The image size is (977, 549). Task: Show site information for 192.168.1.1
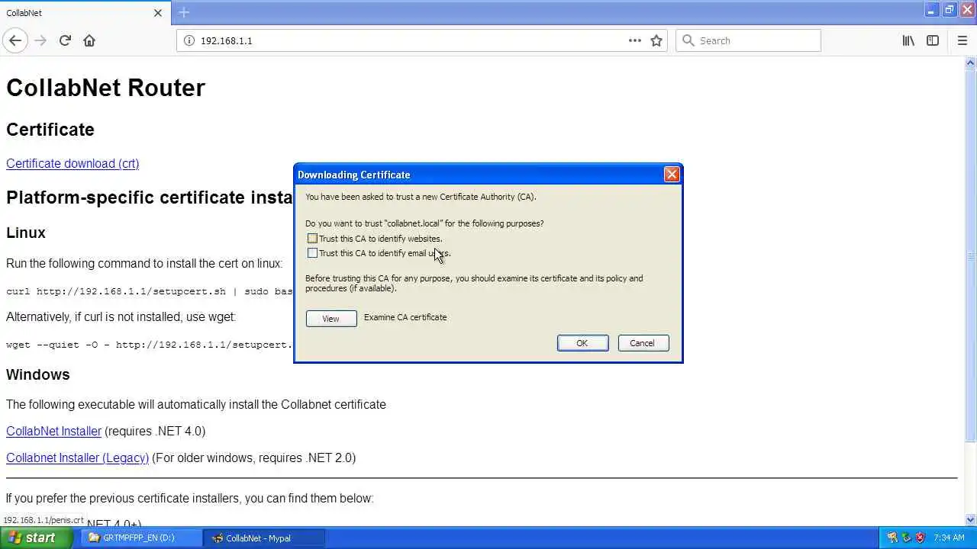point(189,40)
